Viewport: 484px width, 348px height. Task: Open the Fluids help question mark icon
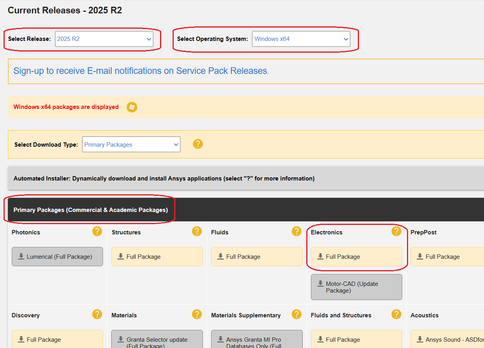click(296, 232)
